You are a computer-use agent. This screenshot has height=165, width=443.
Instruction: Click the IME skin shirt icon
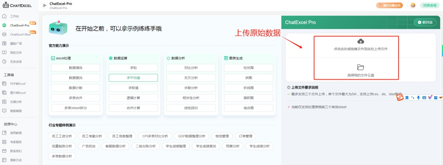pyautogui.click(x=430, y=98)
